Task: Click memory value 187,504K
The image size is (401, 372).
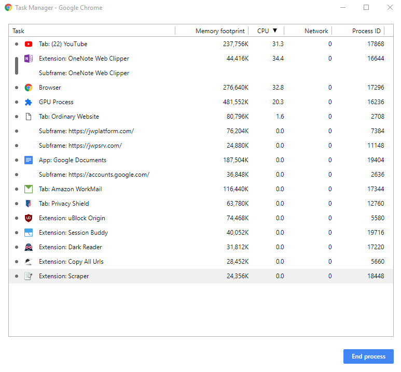Action: (236, 160)
